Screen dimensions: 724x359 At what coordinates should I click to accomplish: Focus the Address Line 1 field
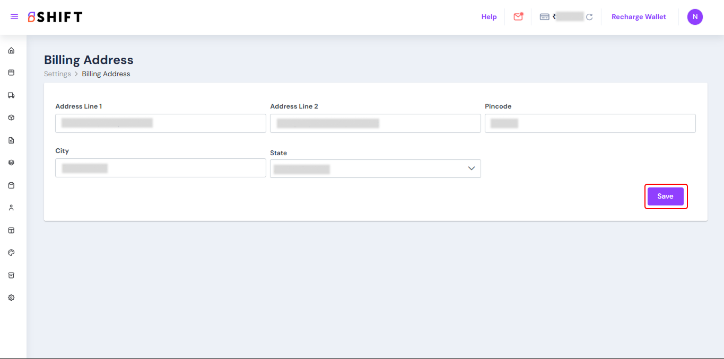tap(160, 123)
